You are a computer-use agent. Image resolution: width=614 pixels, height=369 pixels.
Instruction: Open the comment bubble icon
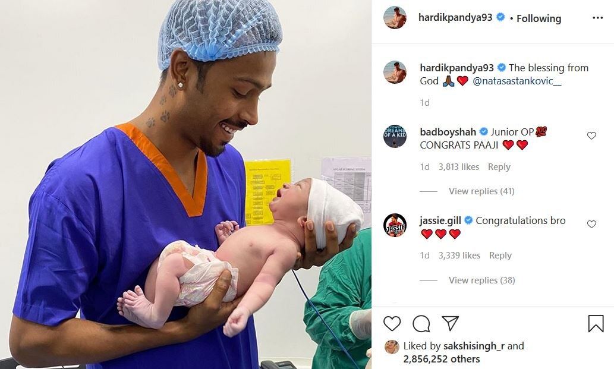[421, 324]
